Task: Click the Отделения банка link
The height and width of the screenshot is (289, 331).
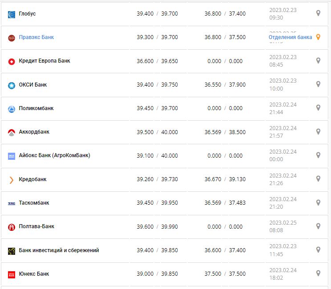Action: point(290,37)
